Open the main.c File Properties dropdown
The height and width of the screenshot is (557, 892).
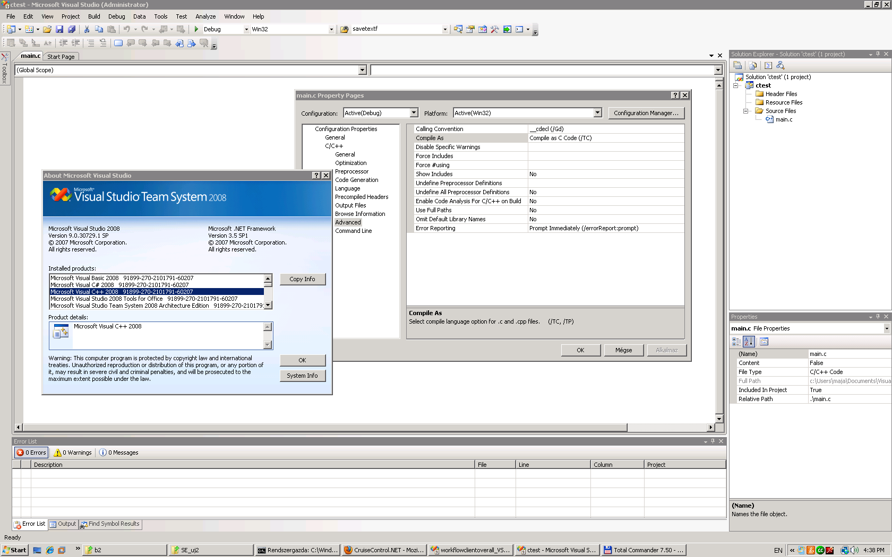tap(886, 328)
